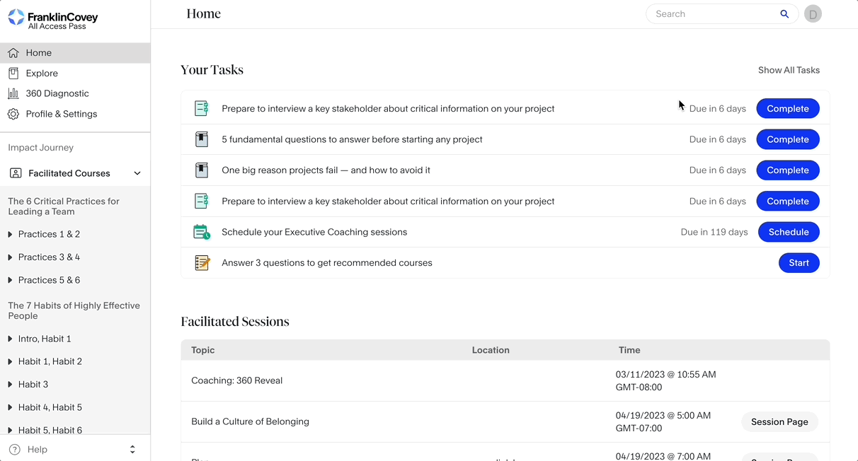
Task: Go to Home in sidebar
Action: pos(39,53)
